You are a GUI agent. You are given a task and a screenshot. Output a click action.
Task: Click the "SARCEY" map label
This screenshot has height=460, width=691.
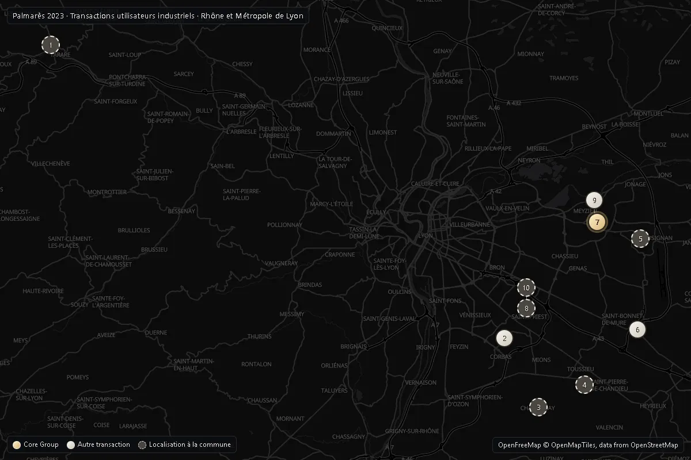(x=184, y=74)
